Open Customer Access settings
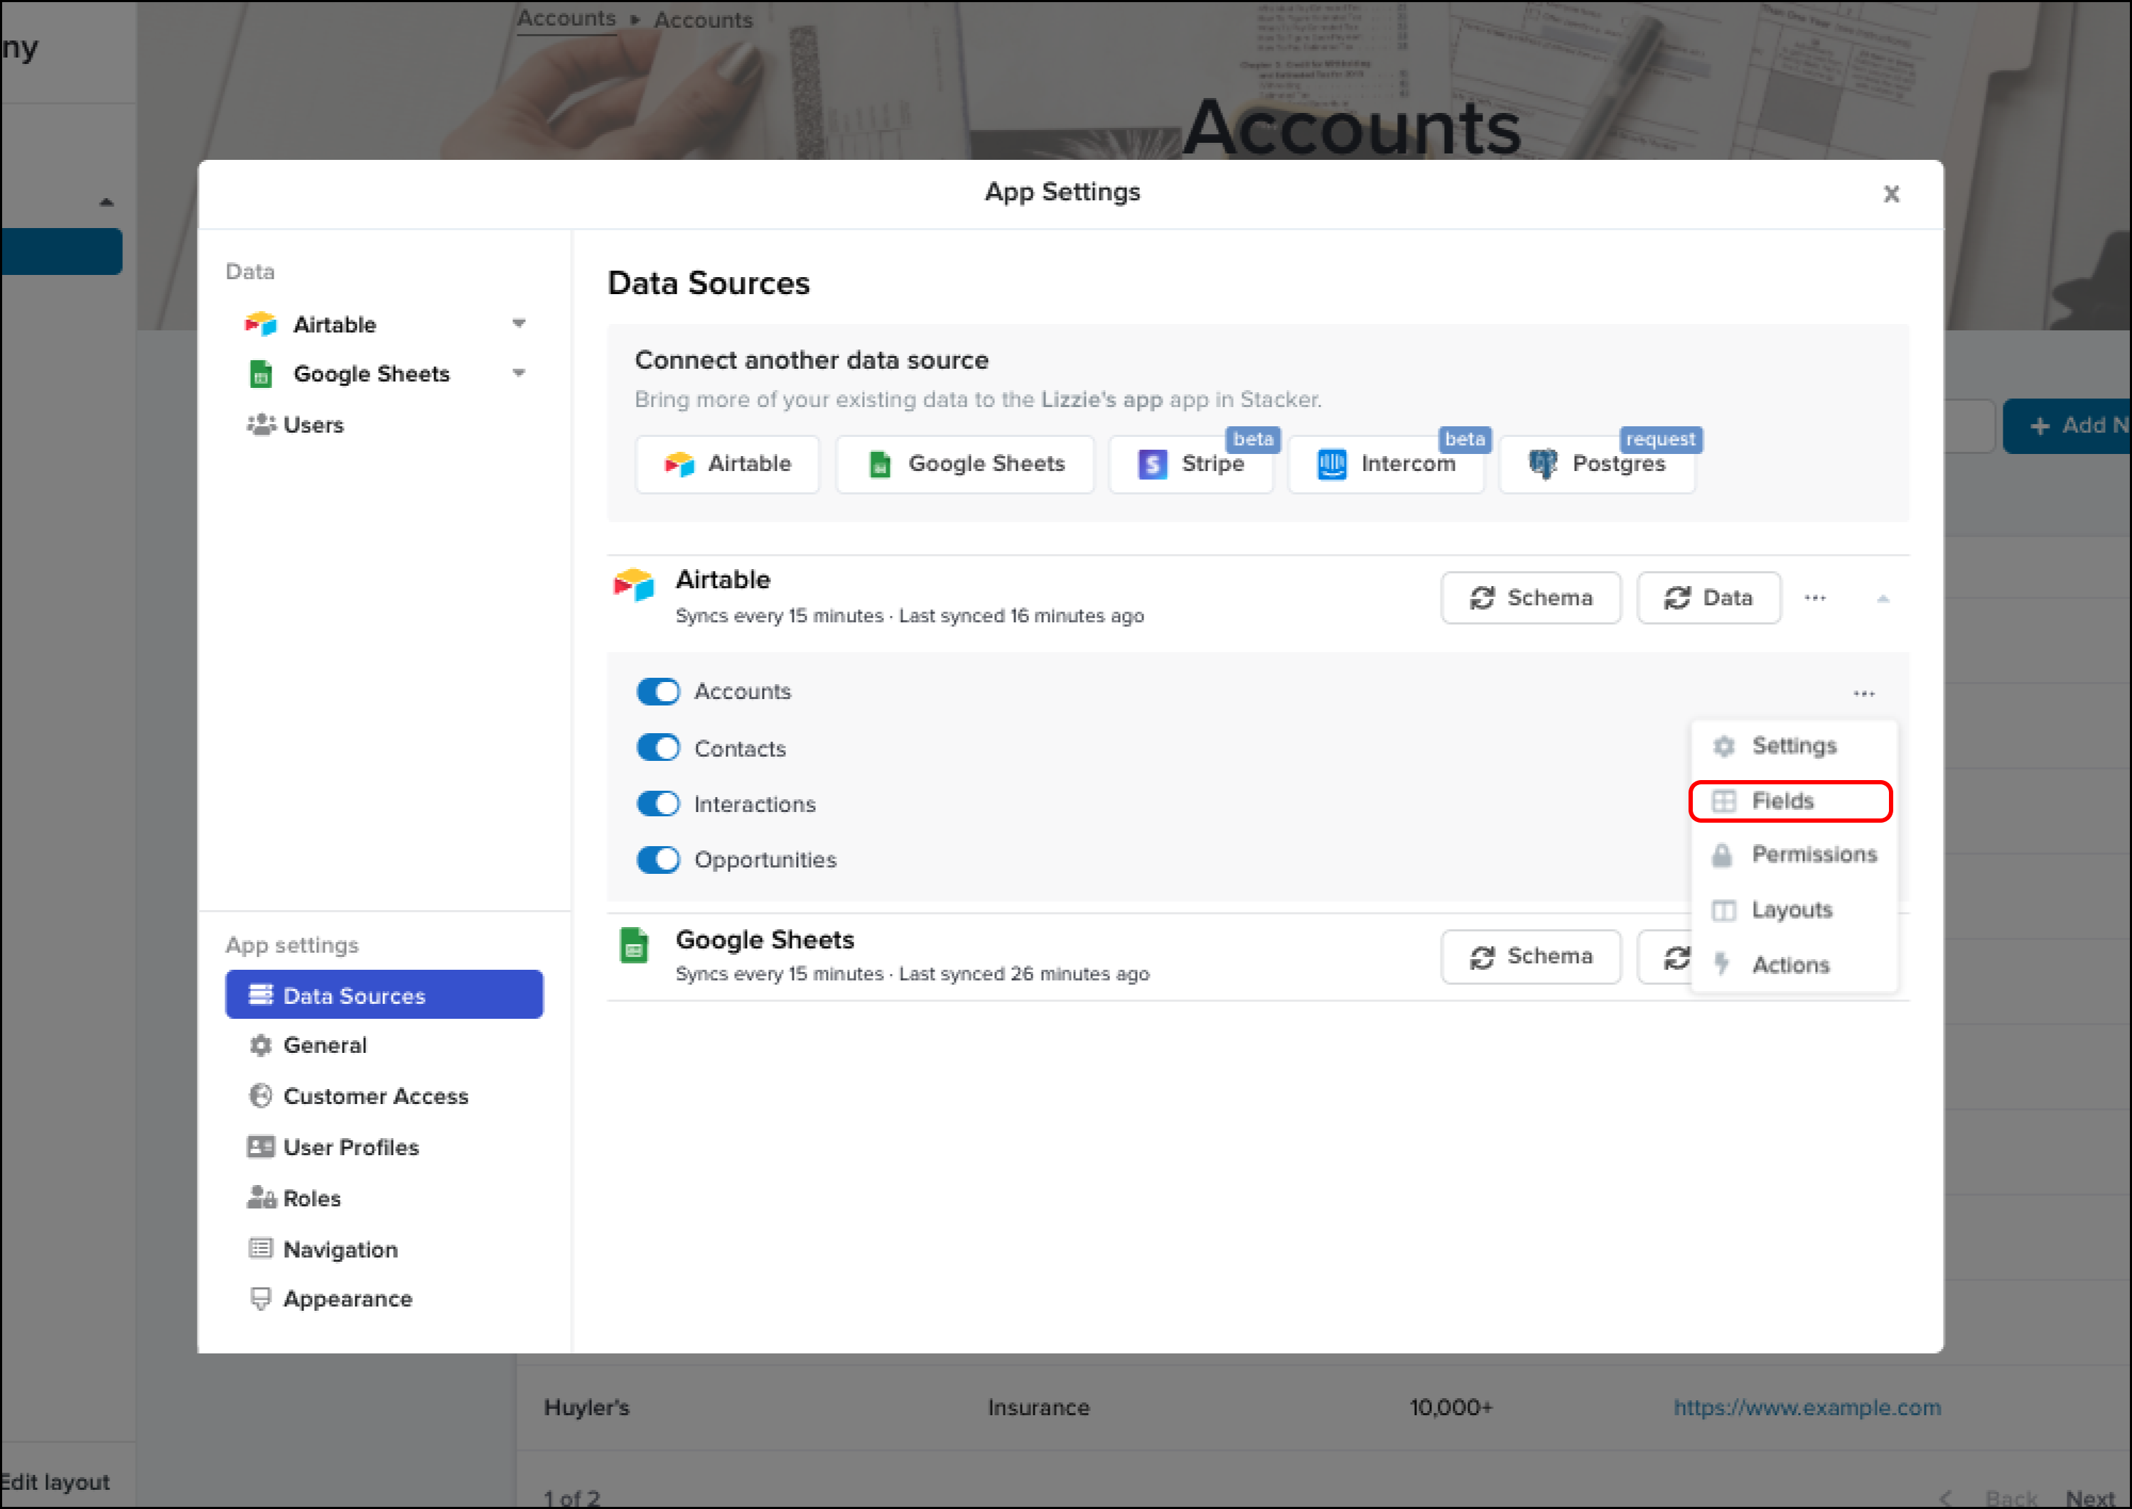Image resolution: width=2132 pixels, height=1509 pixels. pyautogui.click(x=384, y=1096)
